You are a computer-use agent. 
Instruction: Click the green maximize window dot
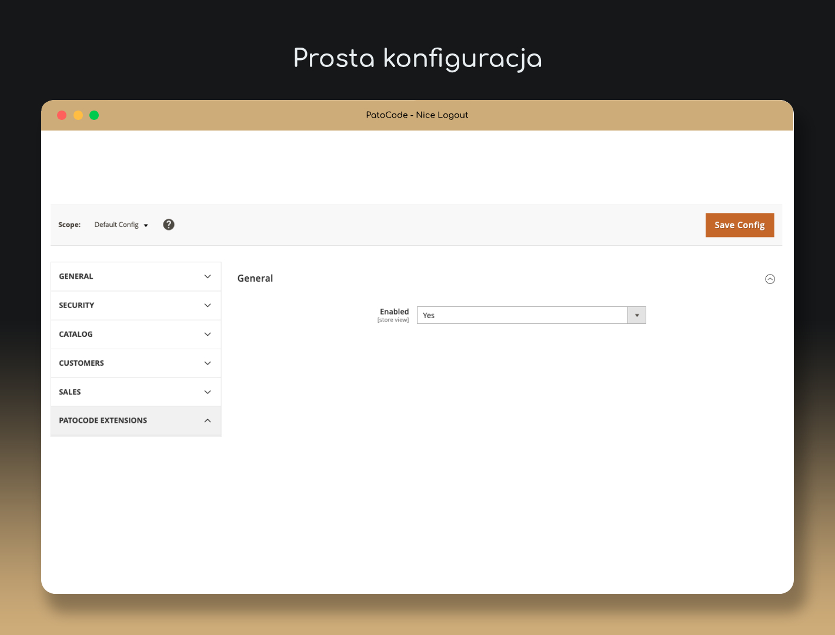(x=94, y=115)
